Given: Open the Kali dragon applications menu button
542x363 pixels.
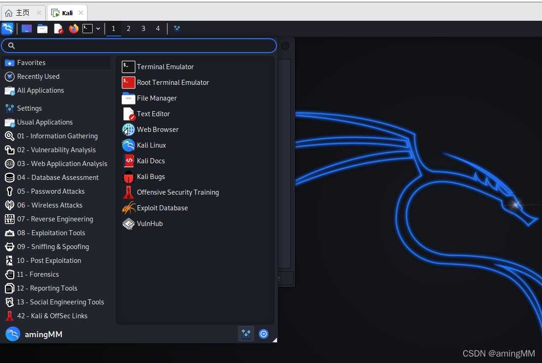Looking at the screenshot, I should (x=7, y=29).
